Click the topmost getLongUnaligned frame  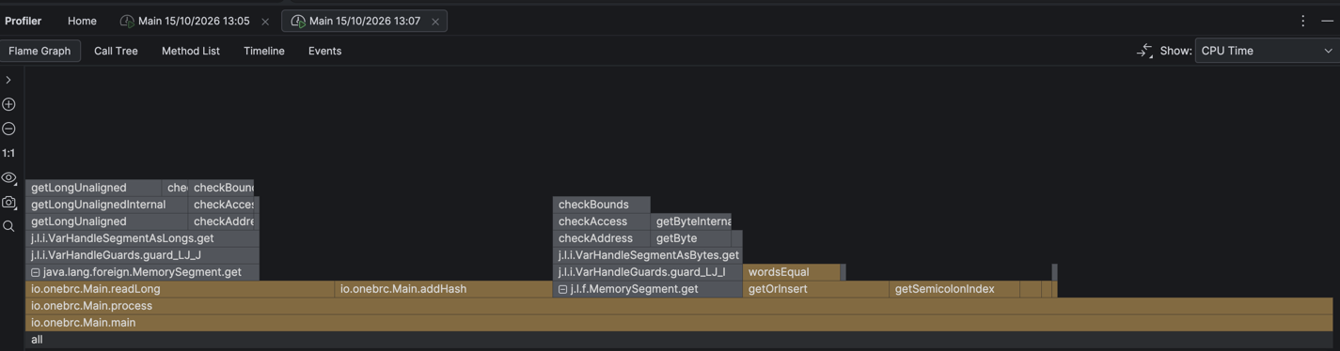(x=93, y=188)
